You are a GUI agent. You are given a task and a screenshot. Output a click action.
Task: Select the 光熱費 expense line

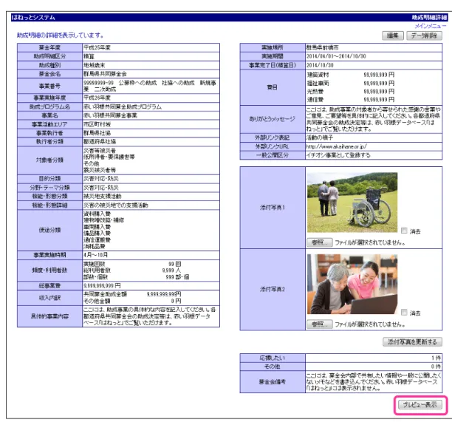(x=351, y=92)
